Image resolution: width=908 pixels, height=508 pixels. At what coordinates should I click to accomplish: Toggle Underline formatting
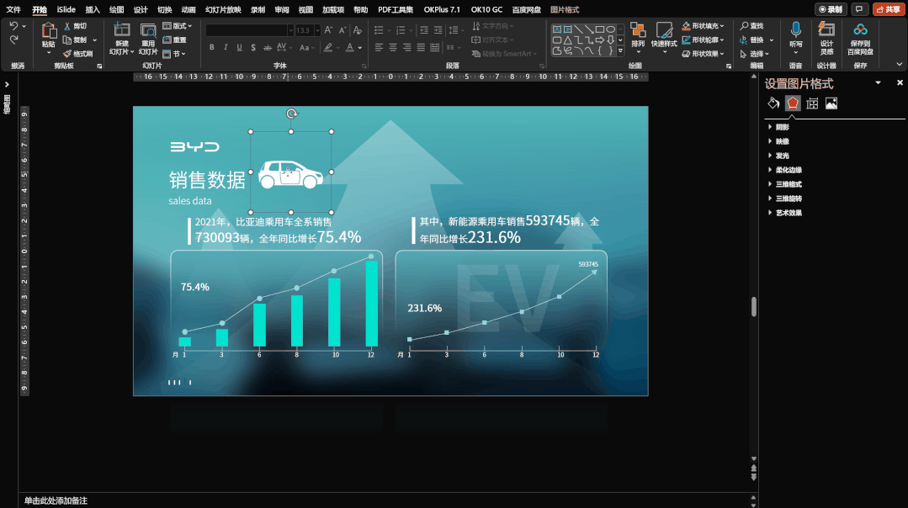coord(239,47)
